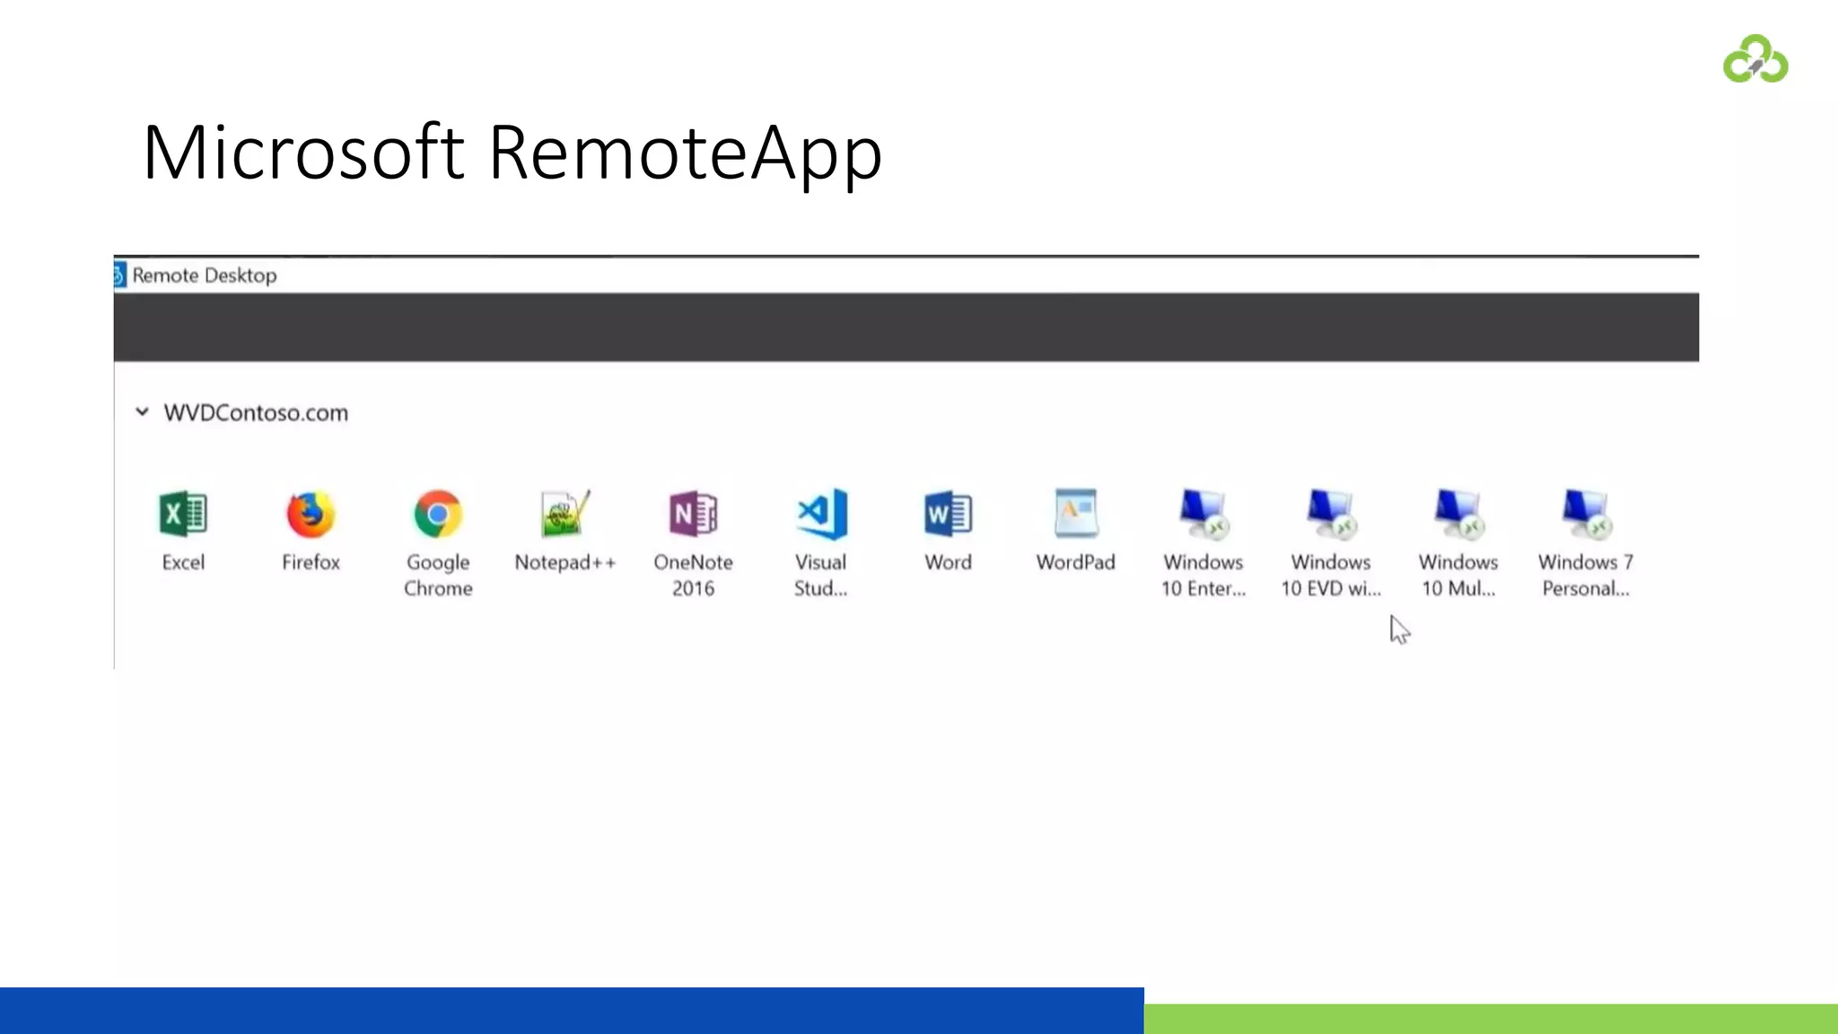Collapse the WVDContoso.com group chevron
The height and width of the screenshot is (1034, 1838).
tap(142, 412)
